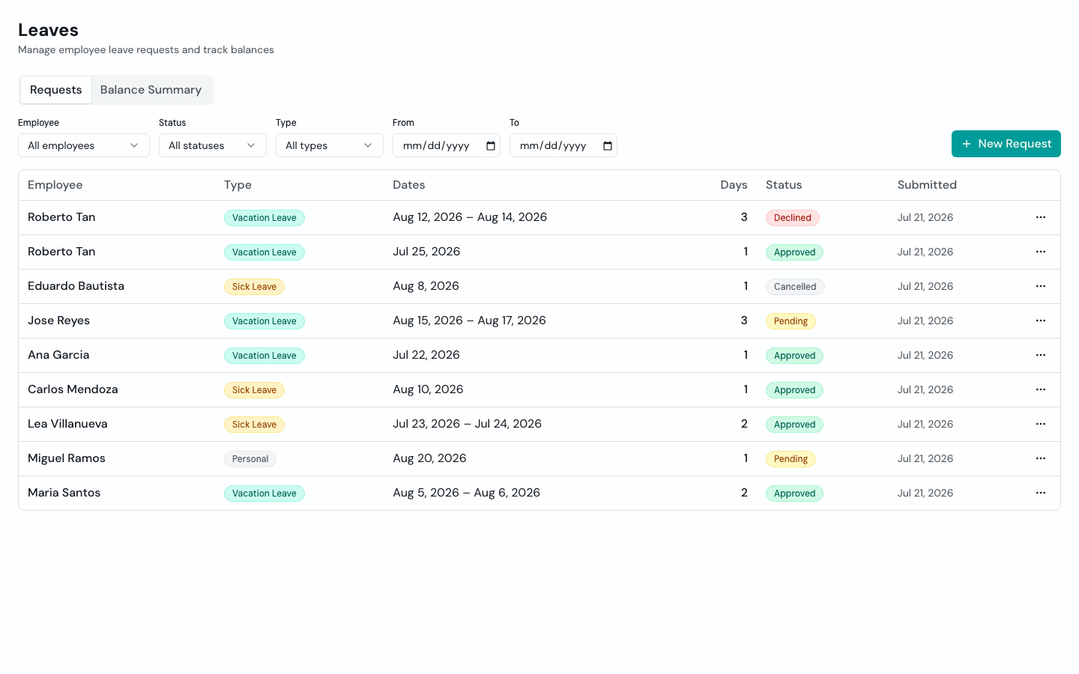Screen dimensions: 1079x674
Task: Click the Cancelled status badge
Action: click(795, 287)
